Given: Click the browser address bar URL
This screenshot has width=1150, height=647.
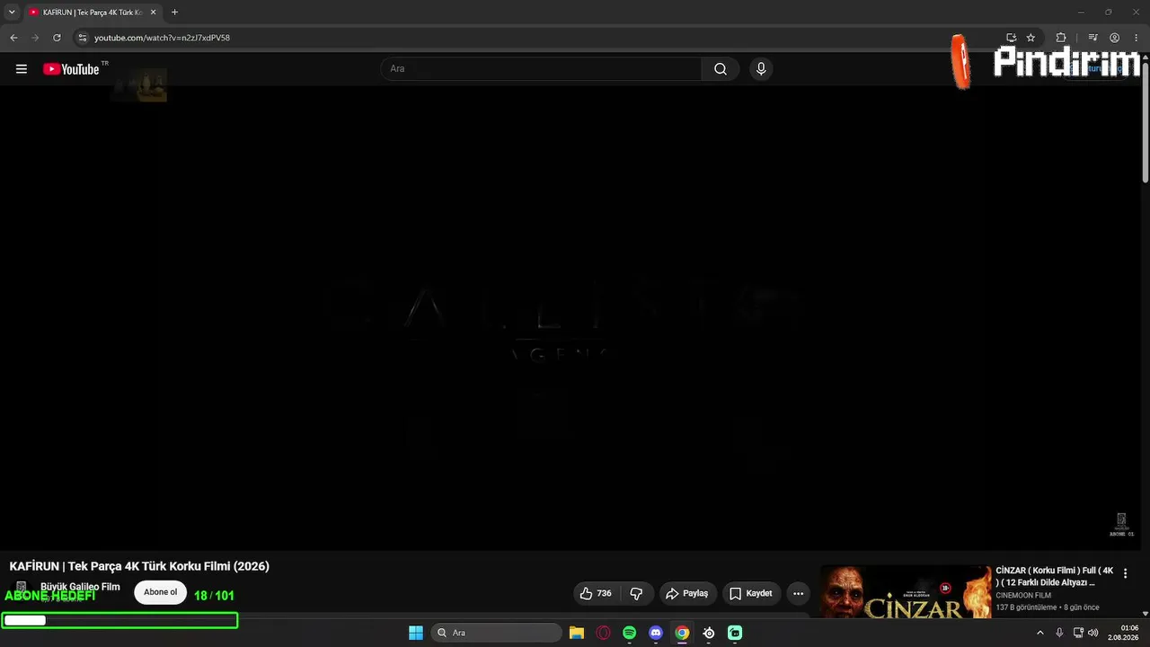Looking at the screenshot, I should (x=163, y=38).
